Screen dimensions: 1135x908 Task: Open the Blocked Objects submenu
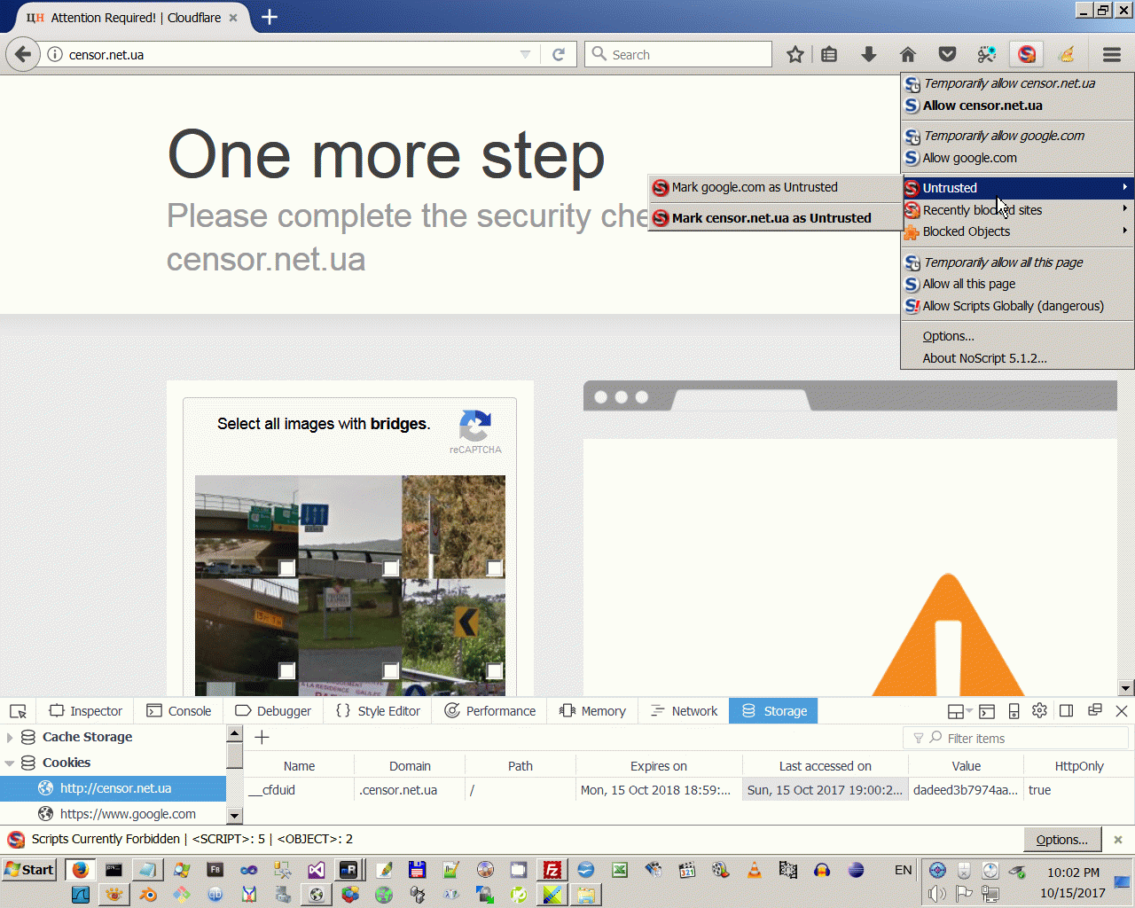[x=1017, y=231]
